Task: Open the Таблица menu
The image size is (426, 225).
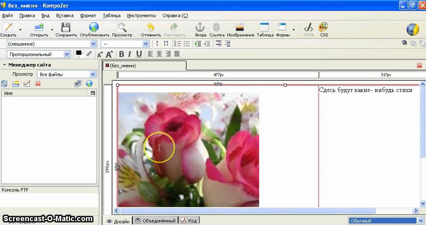Action: point(112,15)
